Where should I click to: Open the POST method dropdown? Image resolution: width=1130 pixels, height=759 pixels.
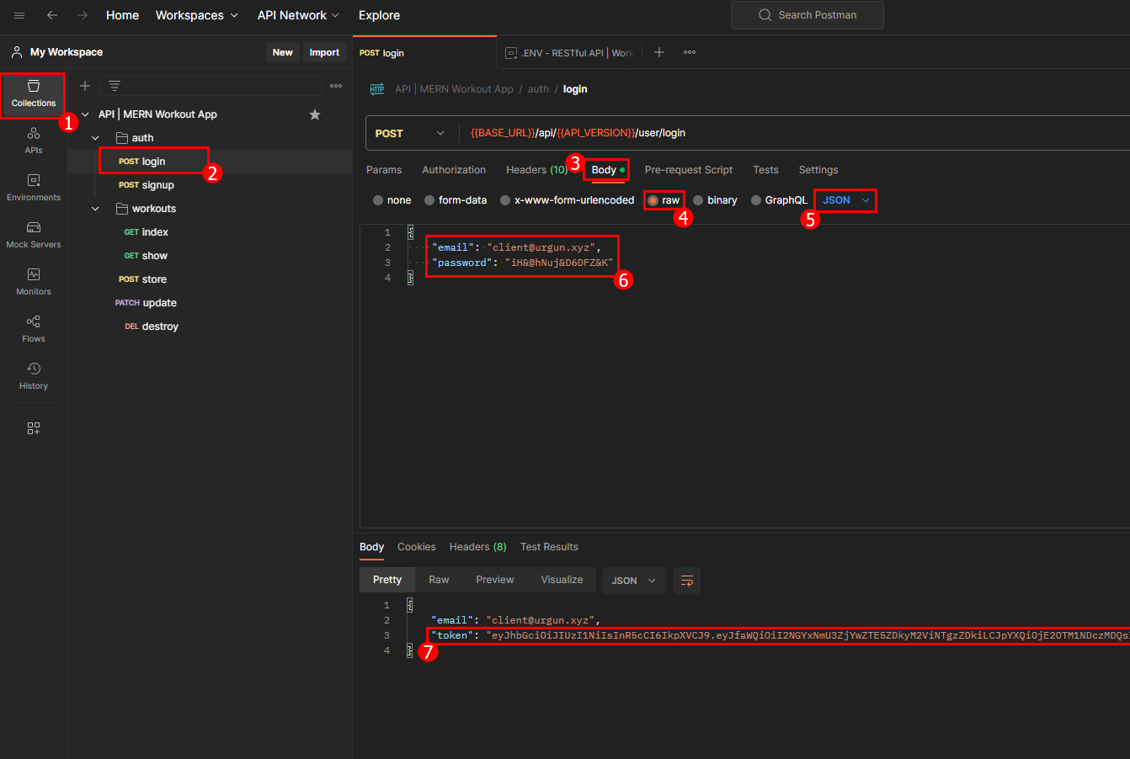[x=411, y=133]
